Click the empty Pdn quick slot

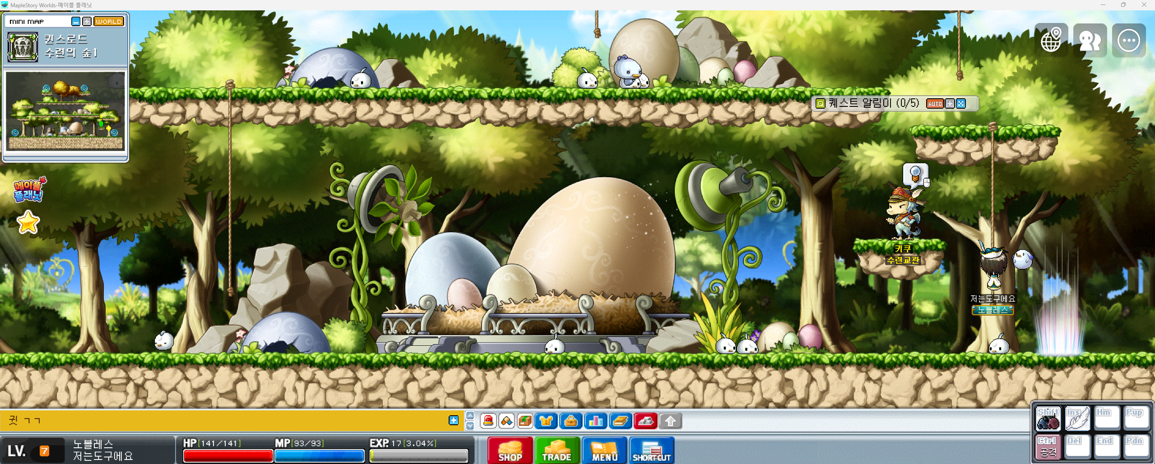[1136, 447]
